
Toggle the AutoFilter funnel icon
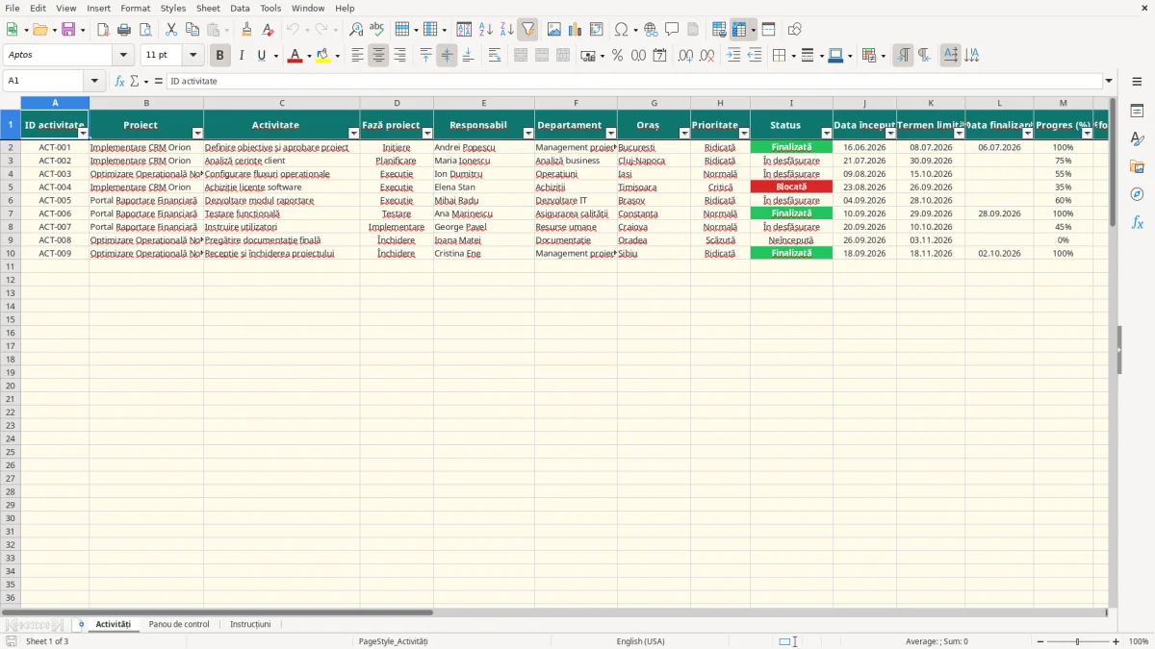527,30
